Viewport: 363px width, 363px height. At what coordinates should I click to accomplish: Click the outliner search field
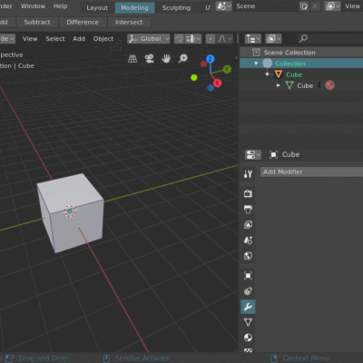tap(330, 39)
